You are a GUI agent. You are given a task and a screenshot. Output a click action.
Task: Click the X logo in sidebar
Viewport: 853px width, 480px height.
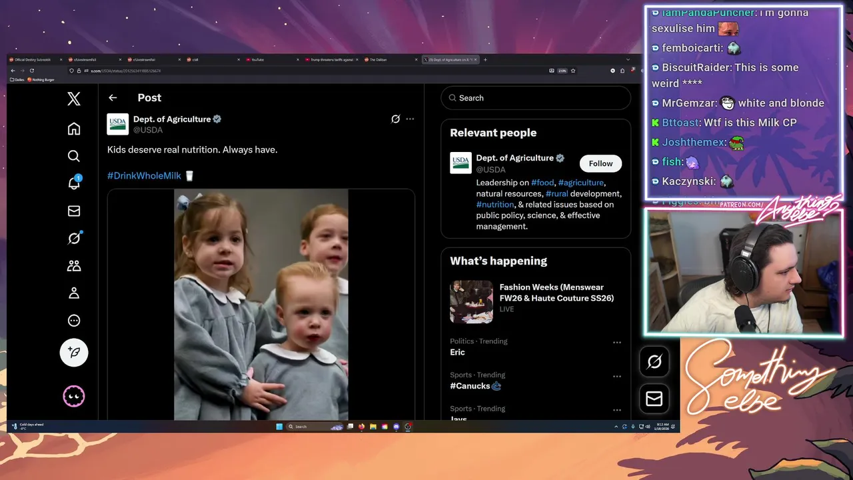74,99
